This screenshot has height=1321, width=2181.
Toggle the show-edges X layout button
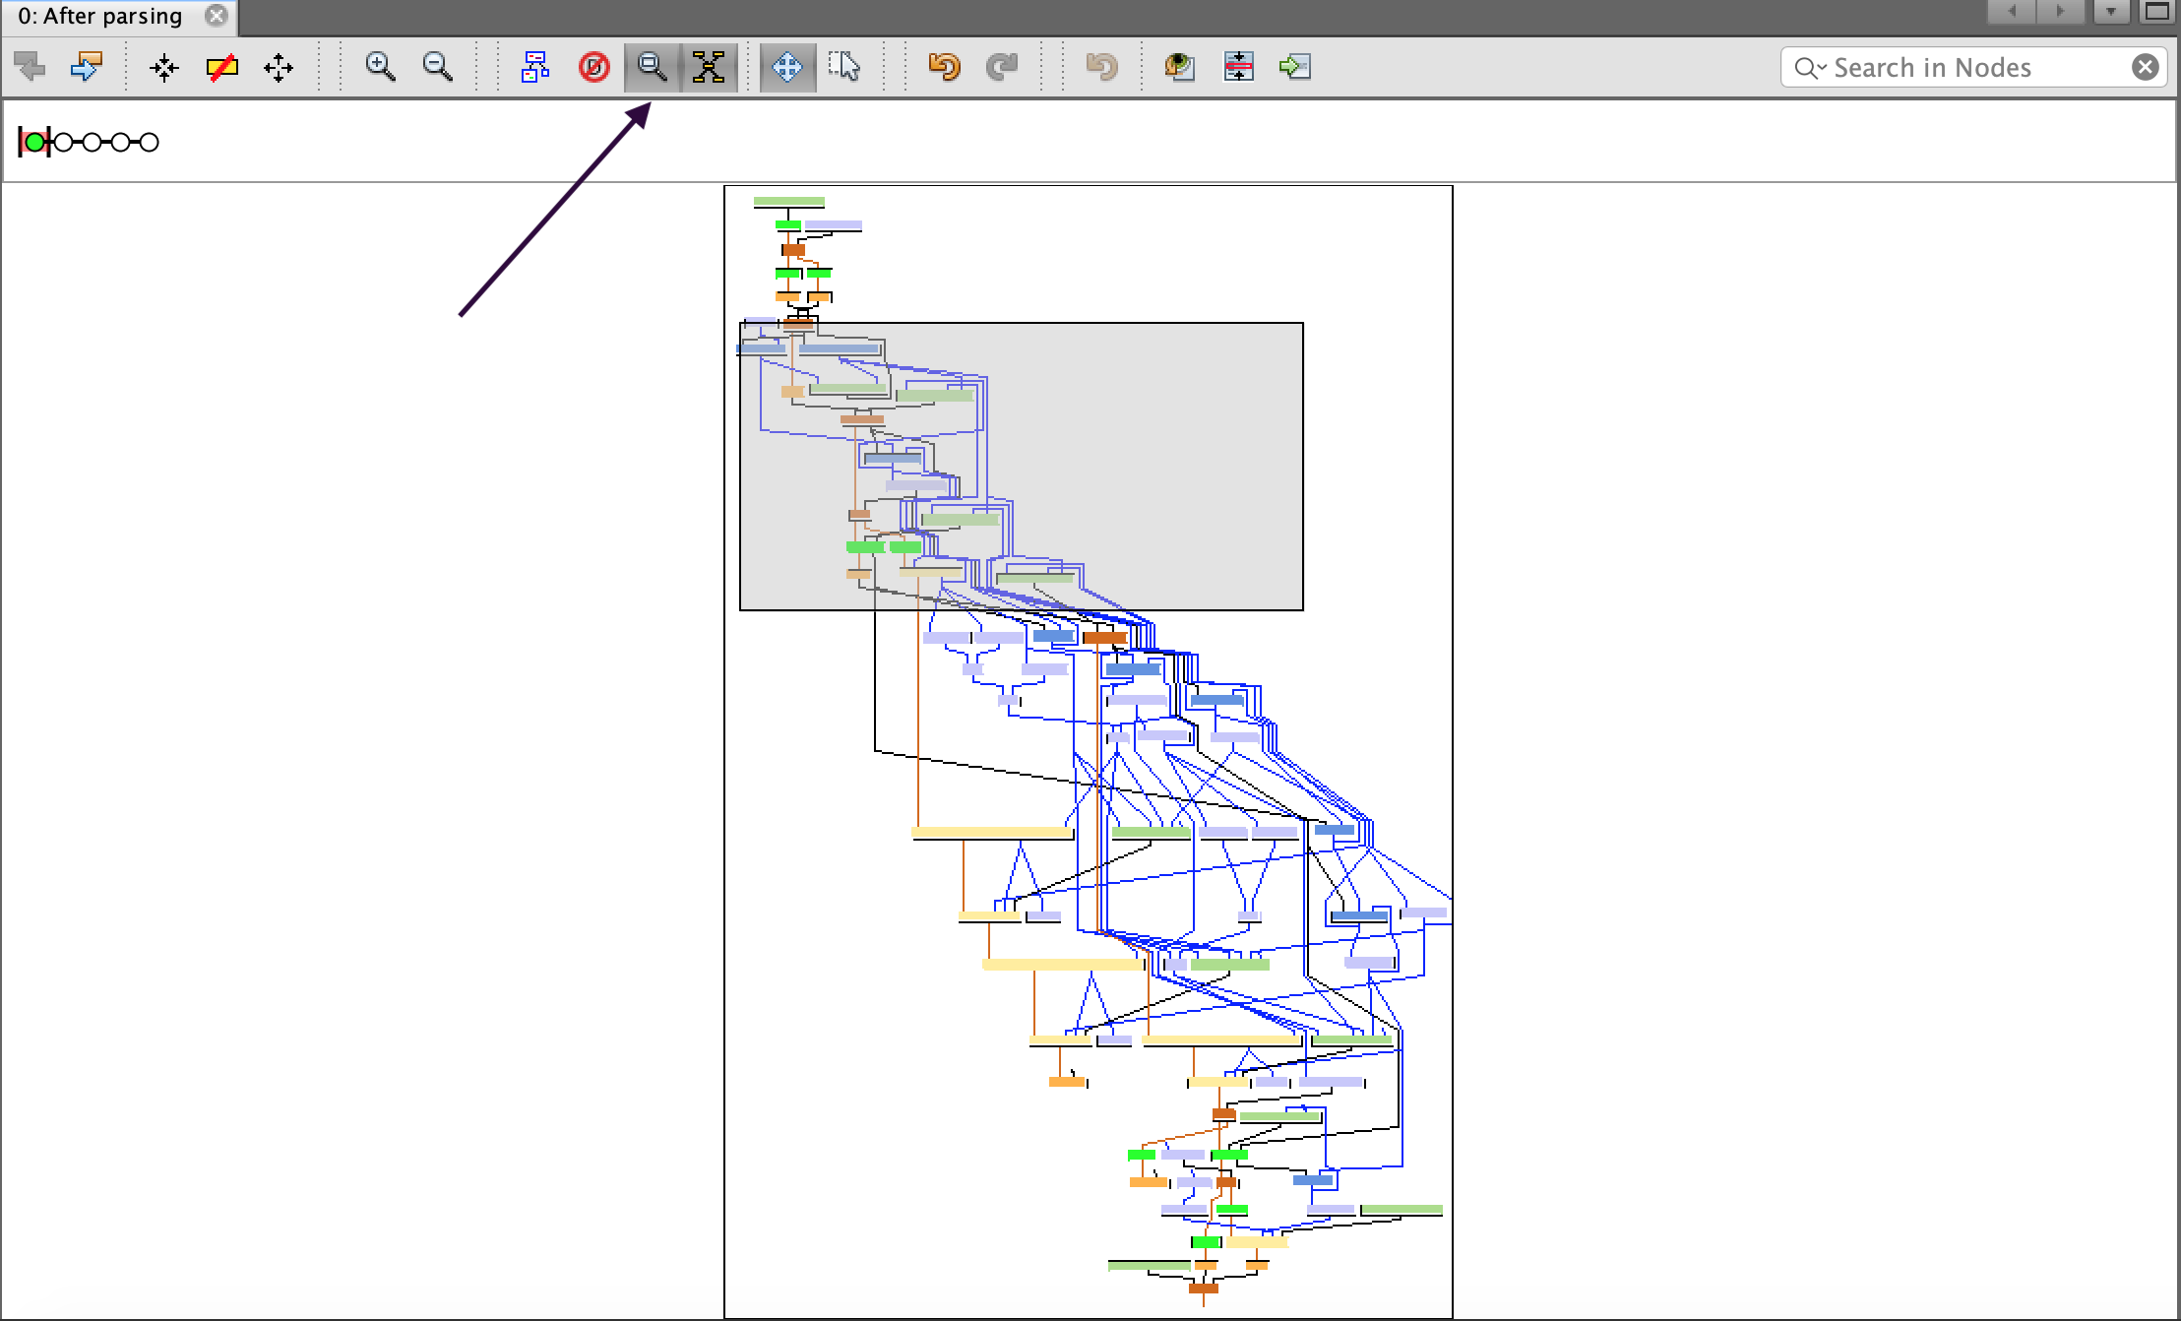point(709,67)
